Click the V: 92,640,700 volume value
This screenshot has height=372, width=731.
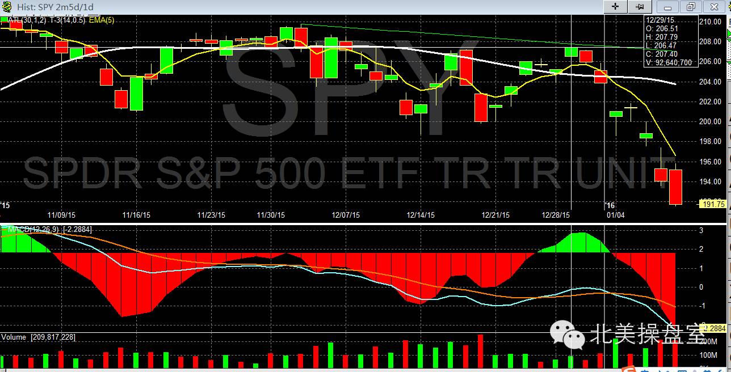point(669,62)
